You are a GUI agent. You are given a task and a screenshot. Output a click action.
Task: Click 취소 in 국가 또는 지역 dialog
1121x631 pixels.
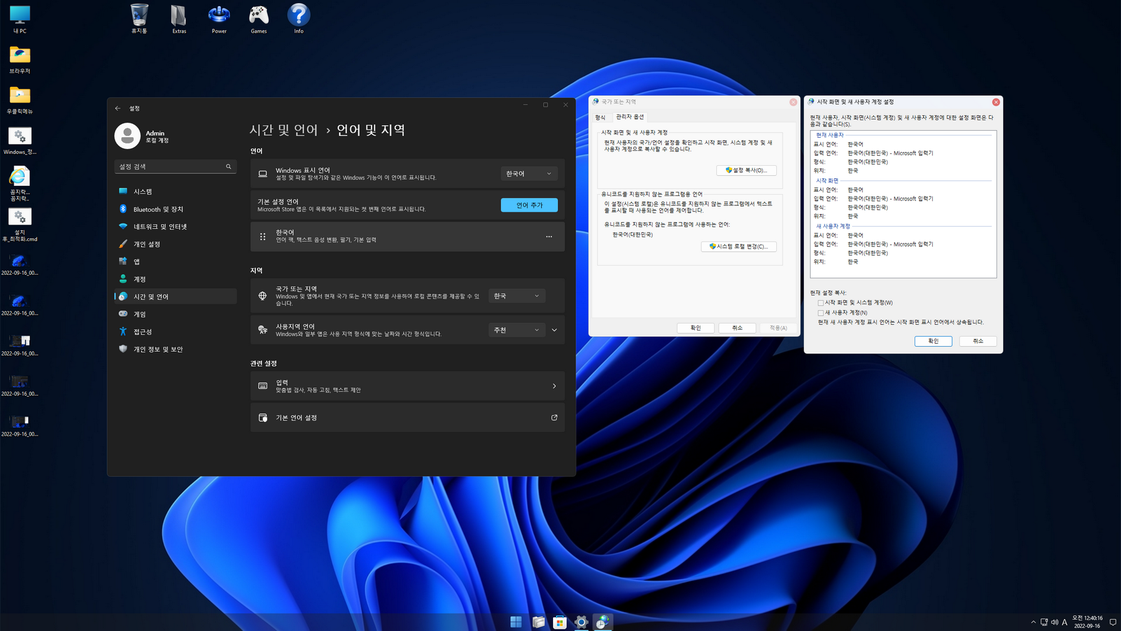[x=738, y=328]
